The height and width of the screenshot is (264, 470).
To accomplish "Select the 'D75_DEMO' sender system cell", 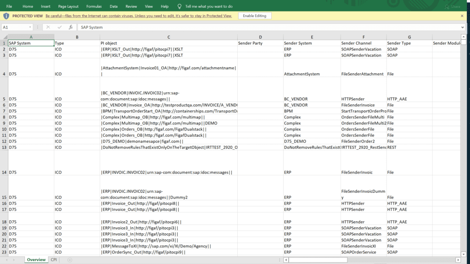I will [312, 141].
